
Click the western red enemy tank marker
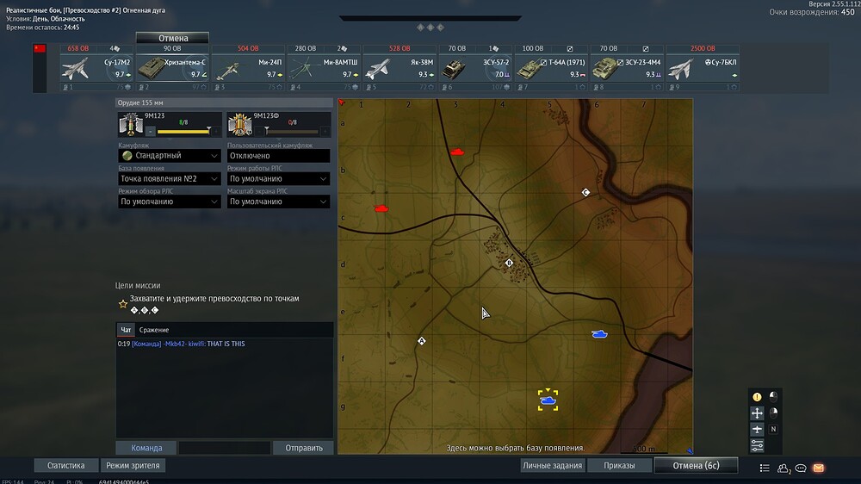pos(381,208)
